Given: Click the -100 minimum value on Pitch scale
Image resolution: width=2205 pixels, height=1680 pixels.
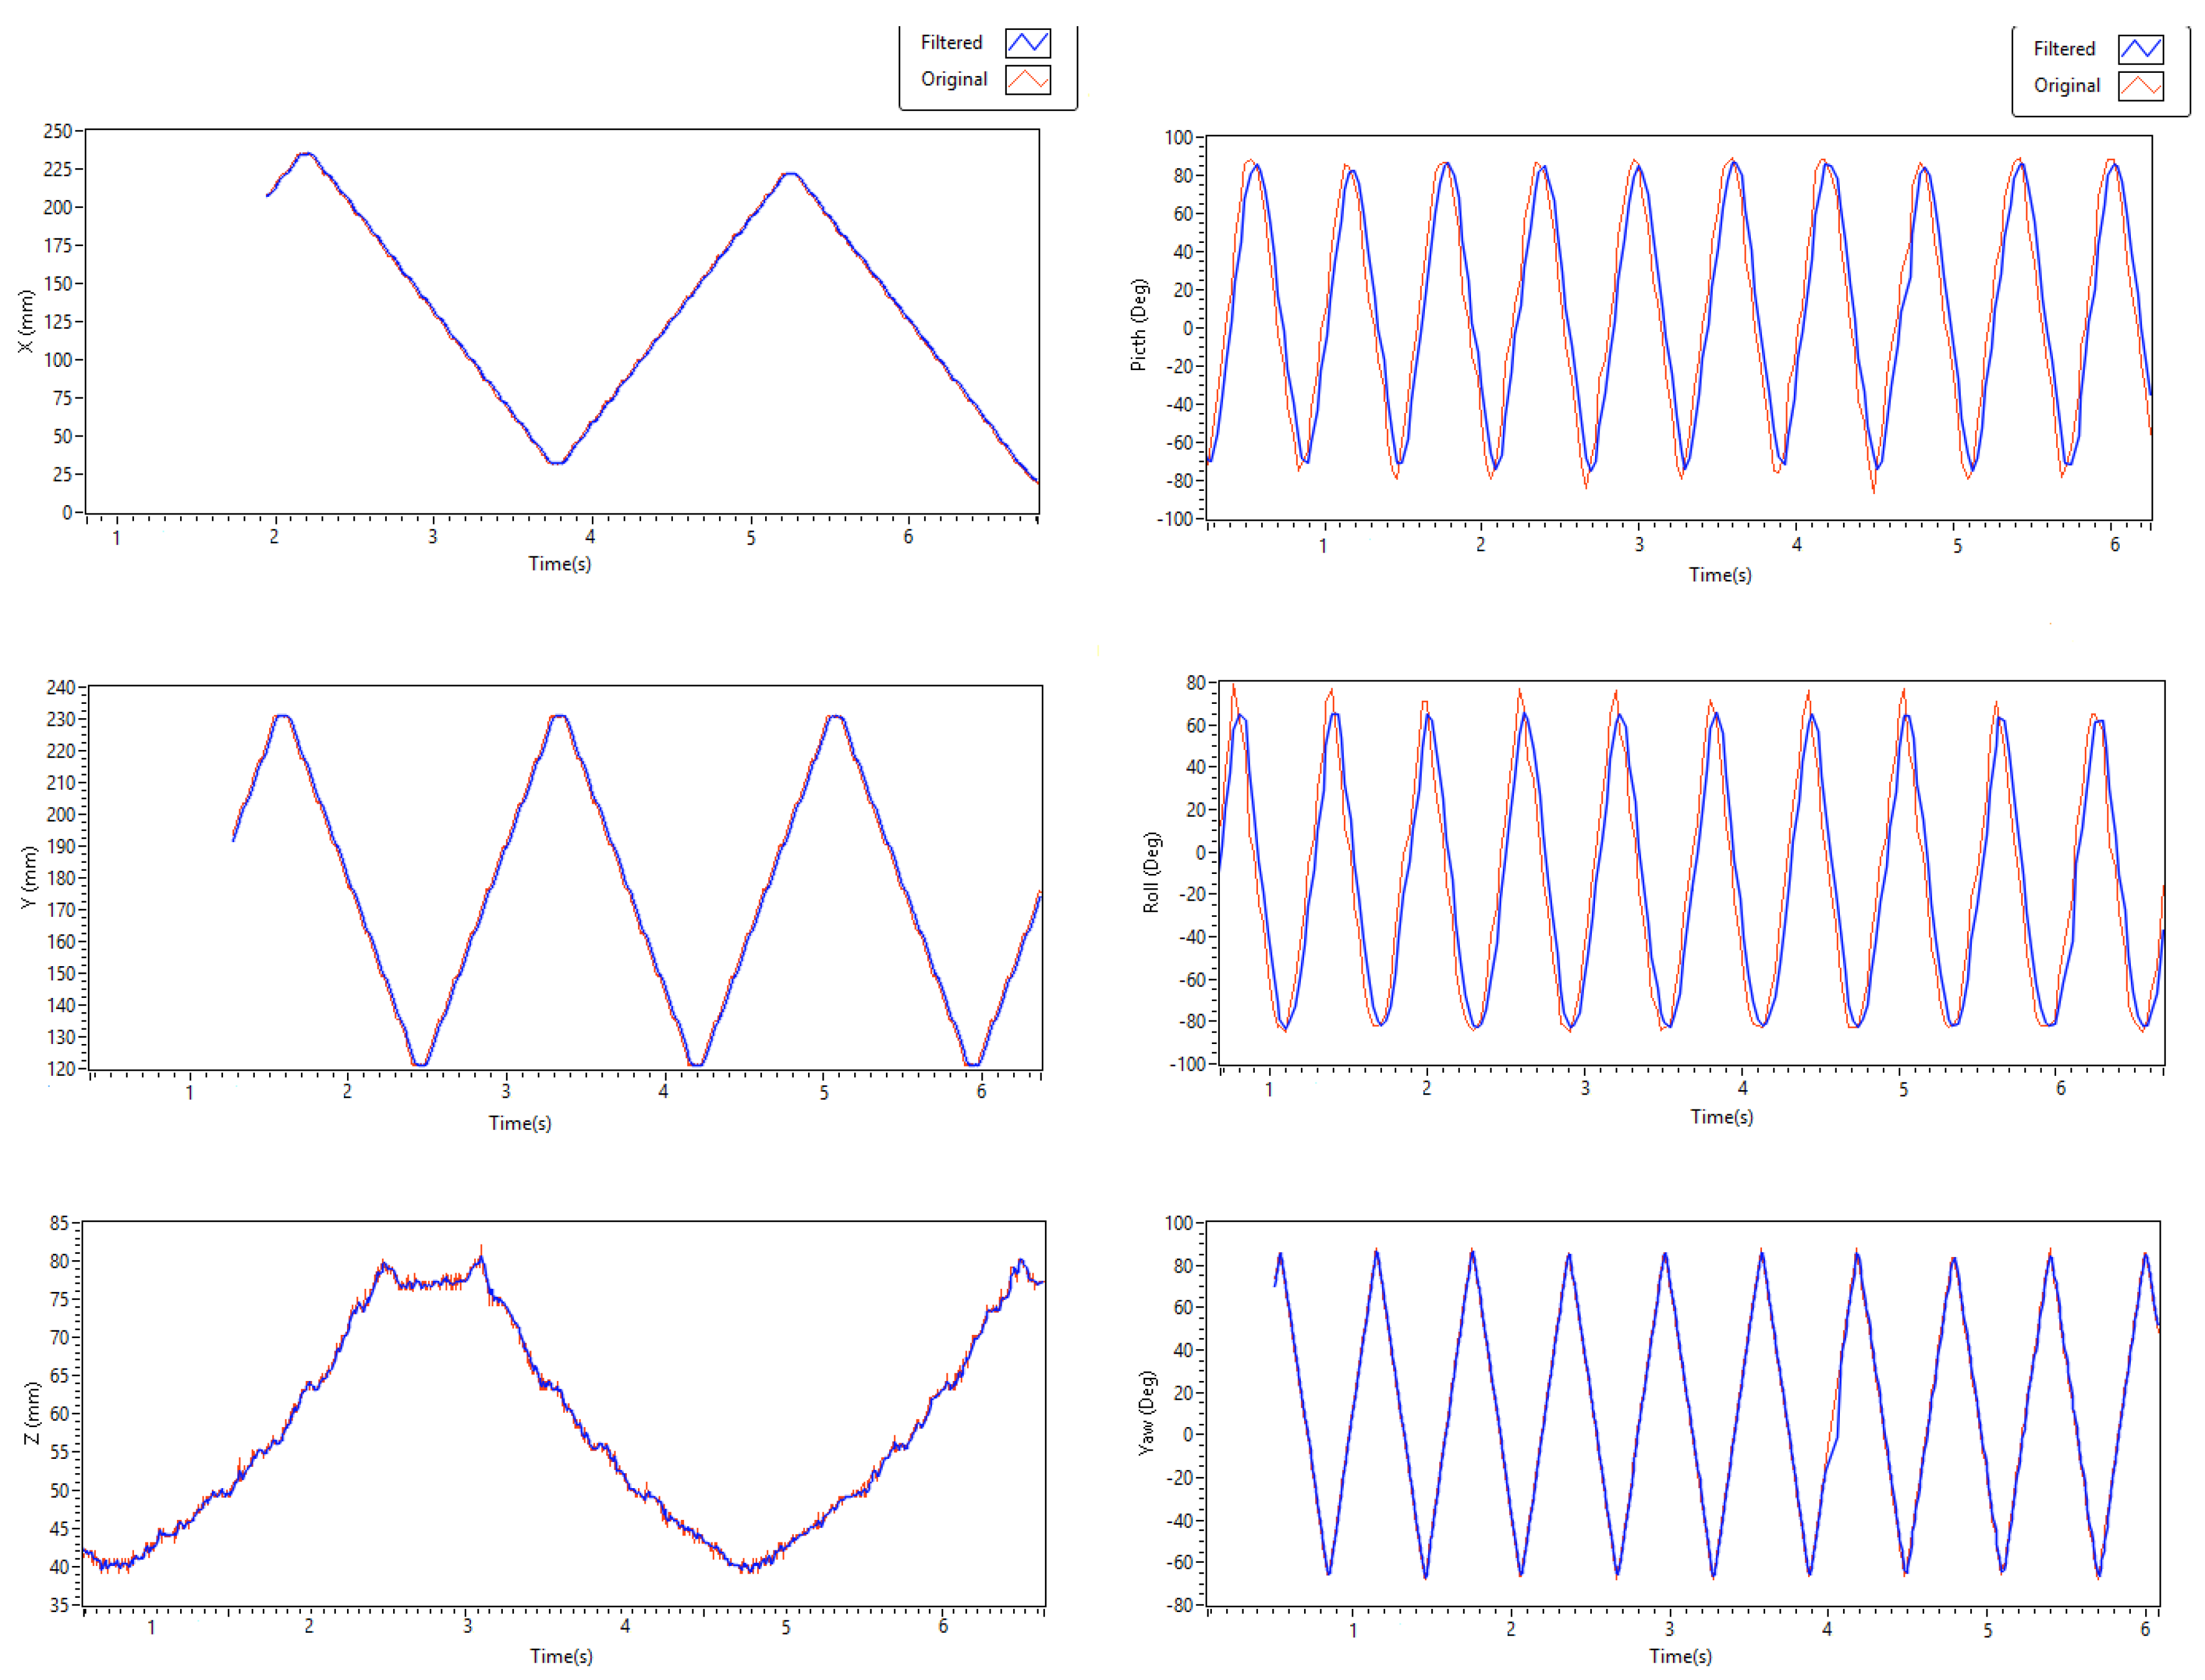Looking at the screenshot, I should tap(1174, 519).
